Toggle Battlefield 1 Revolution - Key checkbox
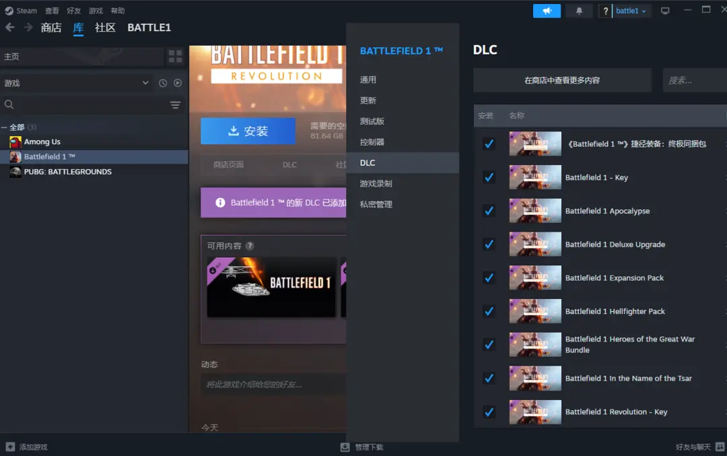Viewport: 727px width, 456px height. coord(489,412)
